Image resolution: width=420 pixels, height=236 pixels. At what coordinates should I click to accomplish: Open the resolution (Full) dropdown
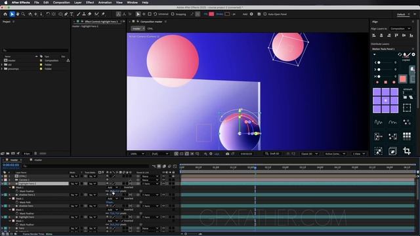click(160, 153)
